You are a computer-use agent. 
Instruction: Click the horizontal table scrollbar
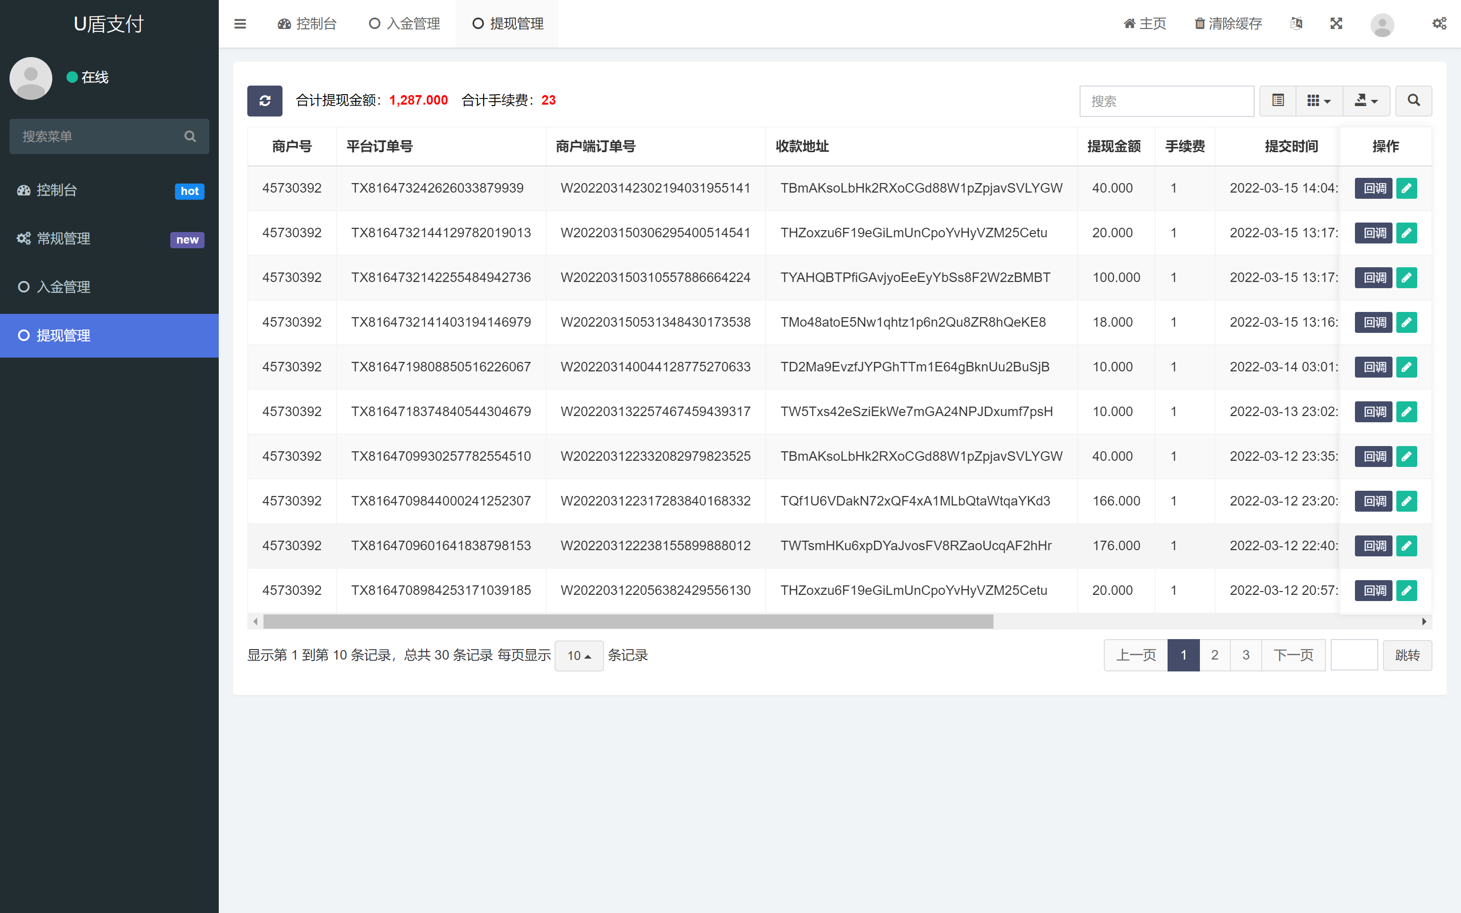[x=628, y=622]
